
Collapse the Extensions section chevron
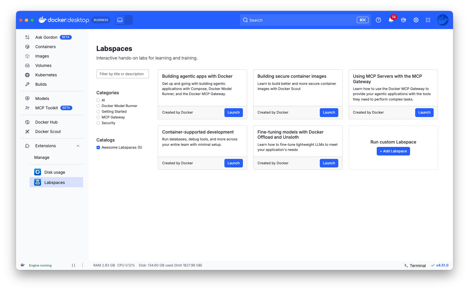78,146
